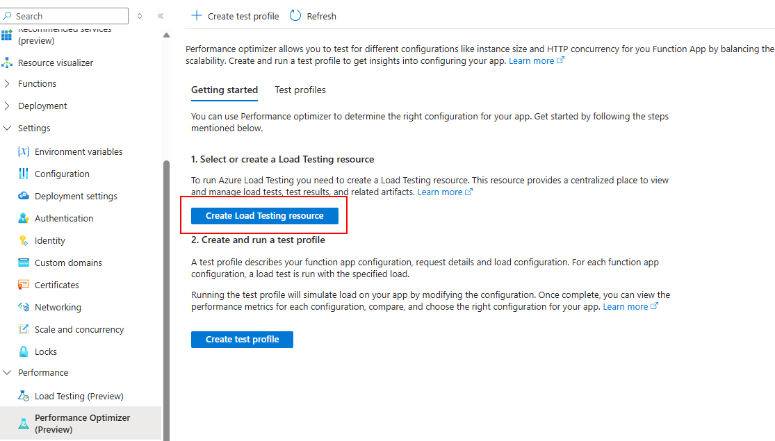Click the plus icon for Create test profile
Image resolution: width=775 pixels, height=441 pixels.
[x=197, y=16]
